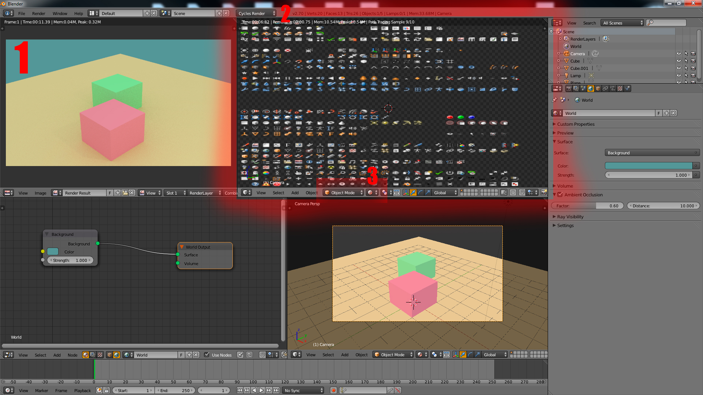Open the Render camera properties tab
Viewport: 703px width, 395px height.
coord(569,89)
